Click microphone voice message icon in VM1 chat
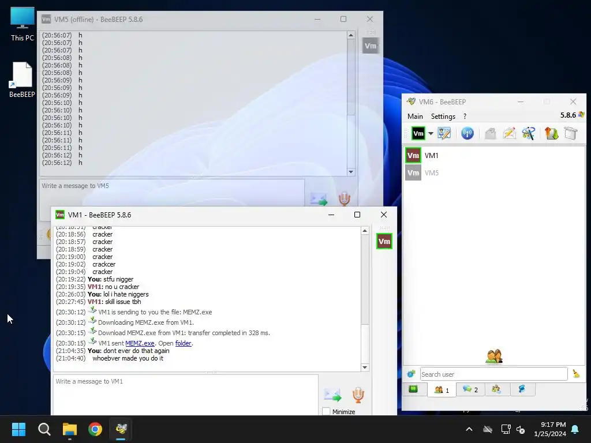Image resolution: width=591 pixels, height=443 pixels. [358, 395]
